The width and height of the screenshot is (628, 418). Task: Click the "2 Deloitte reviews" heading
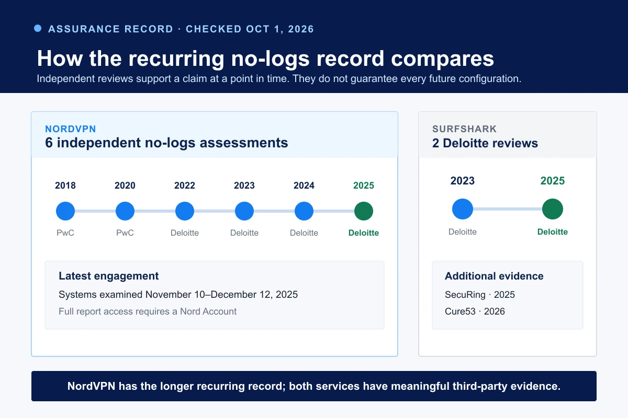pos(485,143)
